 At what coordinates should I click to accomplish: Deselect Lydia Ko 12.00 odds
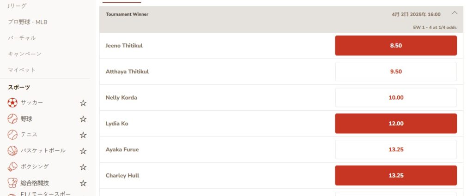(396, 124)
